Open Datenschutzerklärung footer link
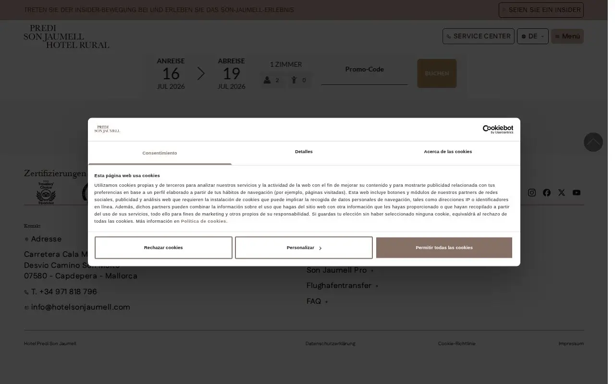Viewport: 615px width, 384px height. point(330,344)
